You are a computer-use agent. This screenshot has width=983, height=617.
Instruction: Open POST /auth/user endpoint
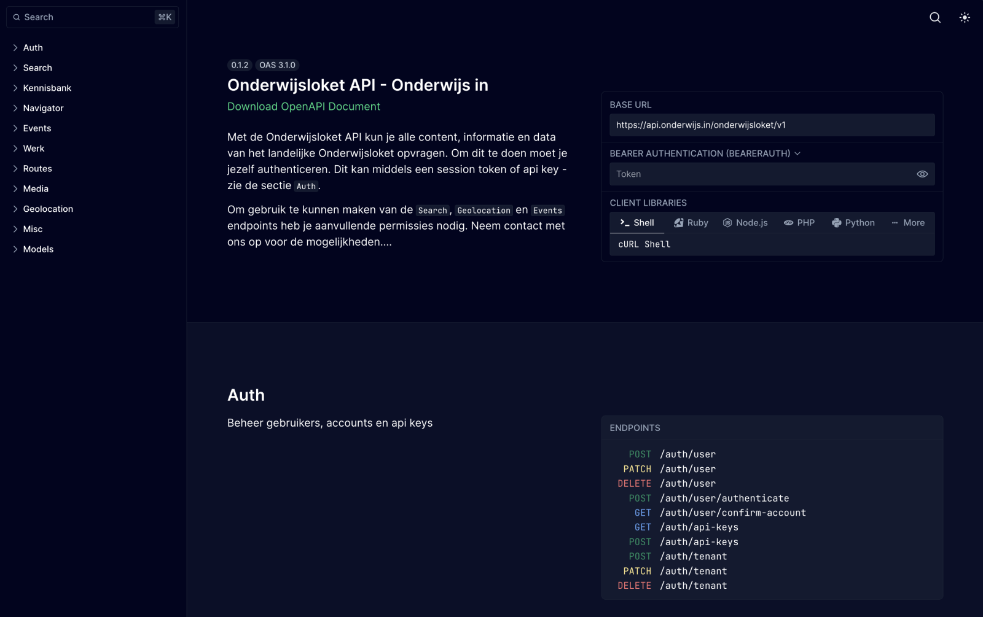[672, 454]
